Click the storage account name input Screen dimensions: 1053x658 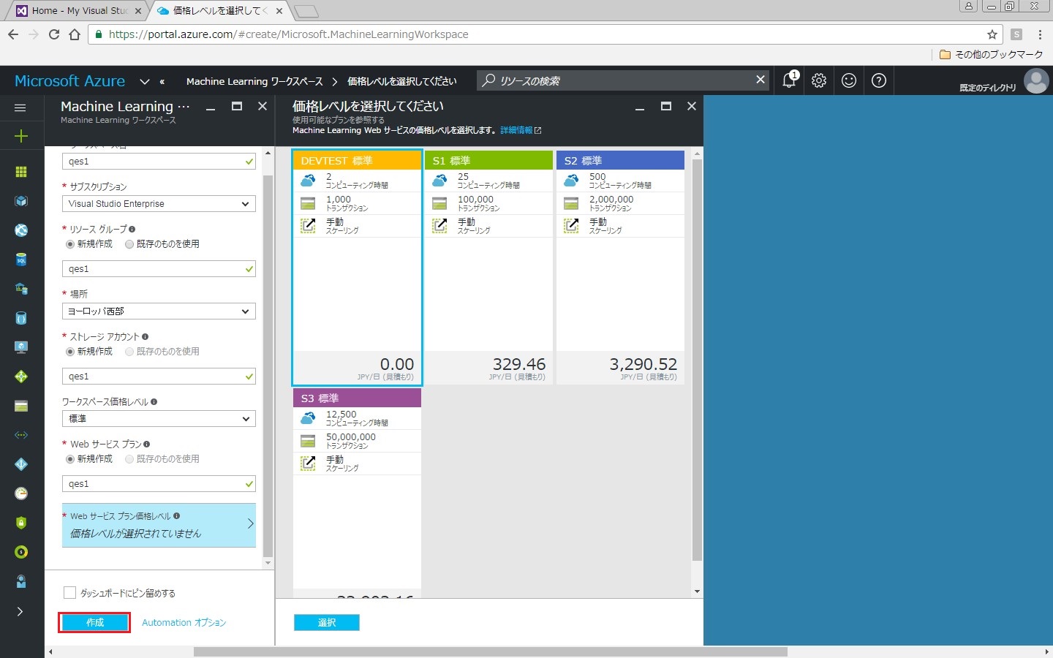coord(159,377)
